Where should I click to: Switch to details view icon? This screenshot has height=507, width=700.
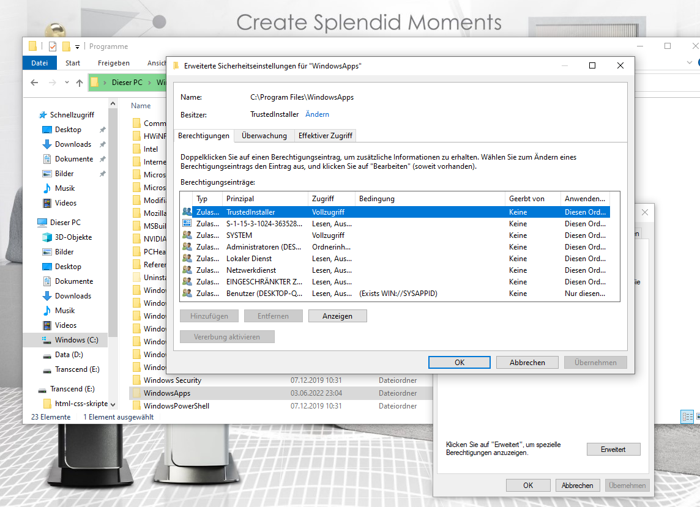[687, 417]
